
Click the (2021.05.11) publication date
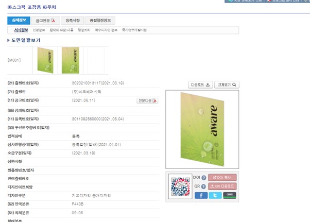tap(83, 100)
